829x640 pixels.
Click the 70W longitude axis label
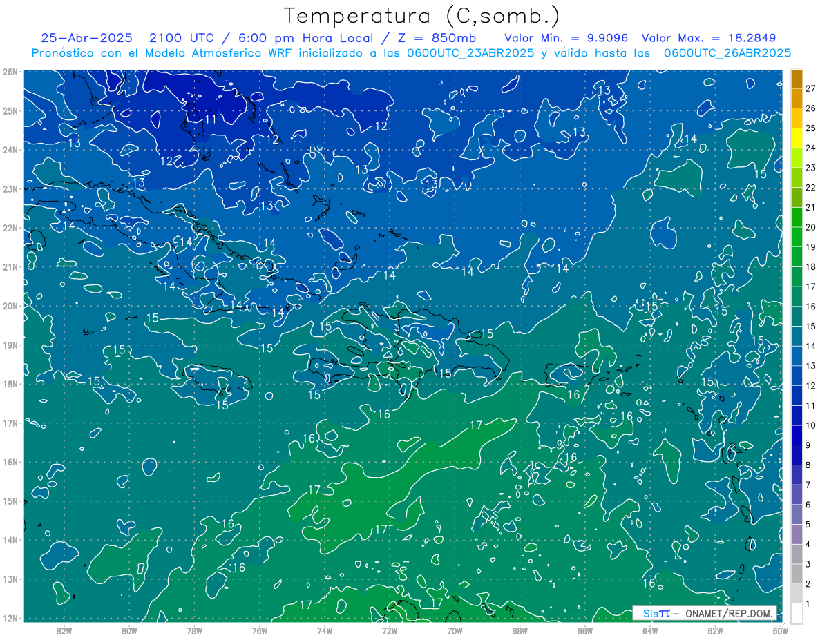tap(455, 630)
